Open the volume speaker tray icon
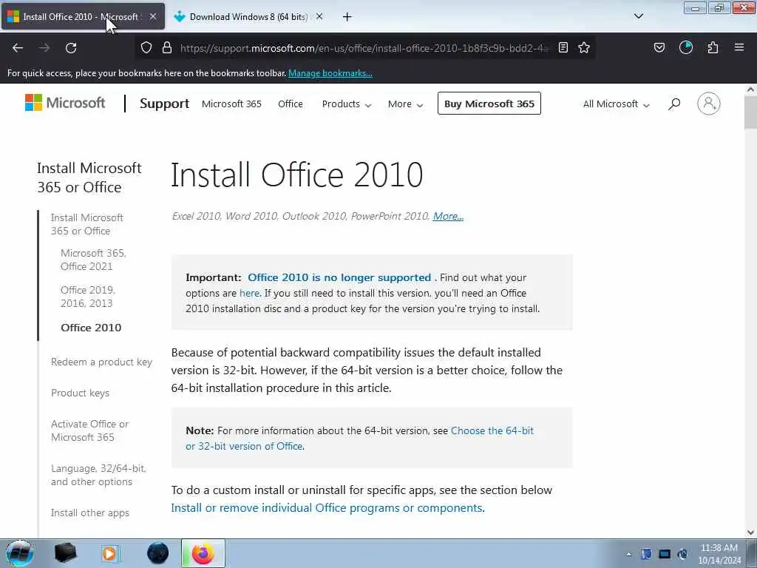Screen dimensions: 757x568 [682, 554]
